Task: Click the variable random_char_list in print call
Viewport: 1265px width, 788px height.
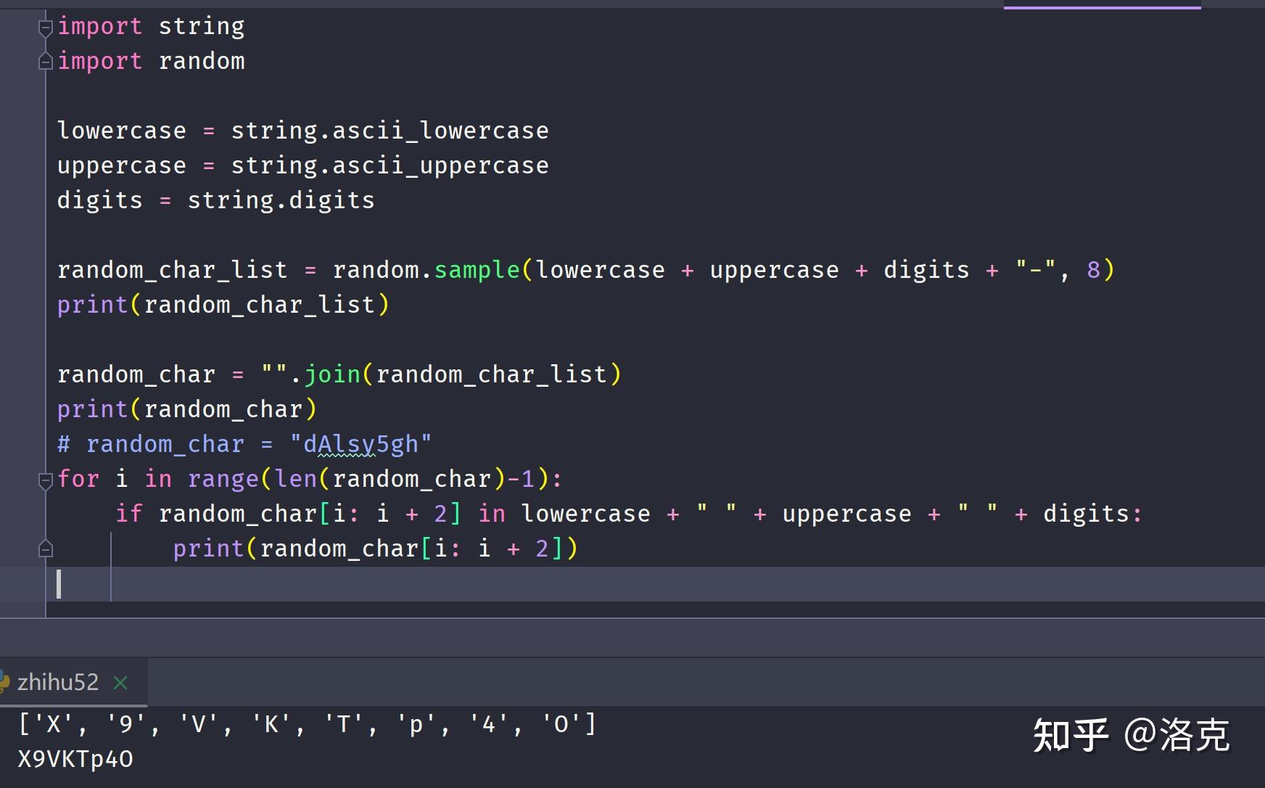Action: click(x=261, y=304)
